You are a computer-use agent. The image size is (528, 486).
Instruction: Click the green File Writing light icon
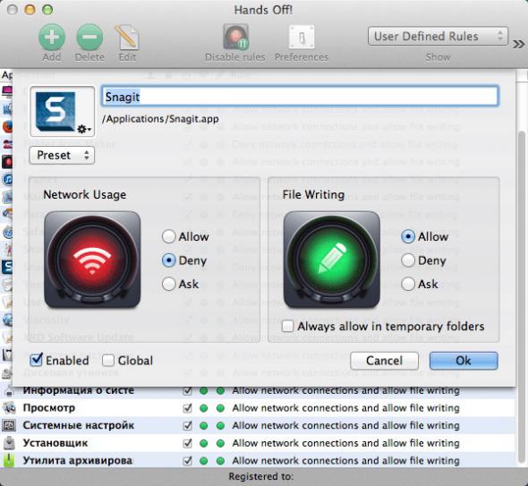coord(332,260)
